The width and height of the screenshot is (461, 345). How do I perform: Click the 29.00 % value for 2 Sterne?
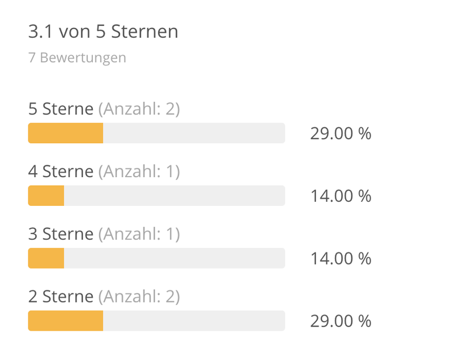pyautogui.click(x=341, y=321)
